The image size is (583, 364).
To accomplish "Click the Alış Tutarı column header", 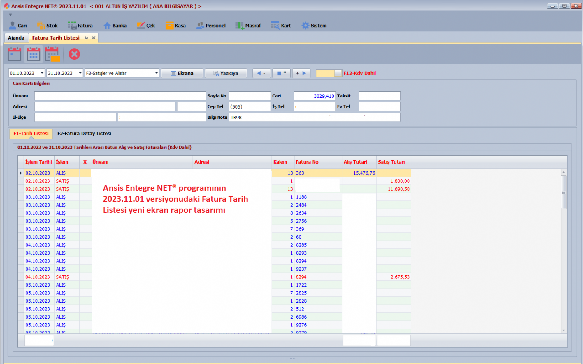I will click(359, 162).
